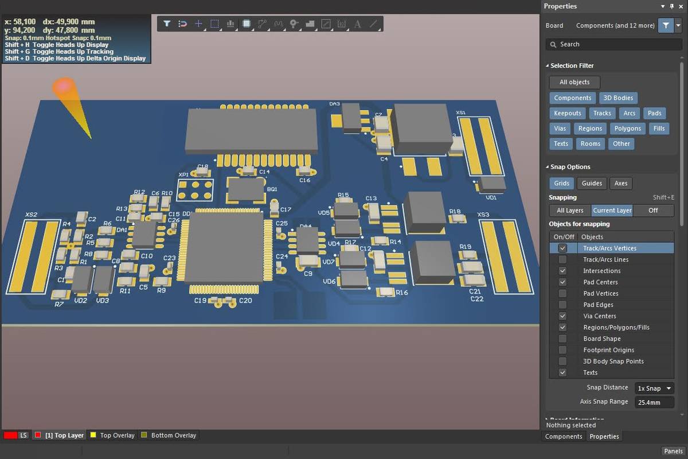Image resolution: width=688 pixels, height=459 pixels.
Task: Toggle the Guides snap option
Action: 592,184
